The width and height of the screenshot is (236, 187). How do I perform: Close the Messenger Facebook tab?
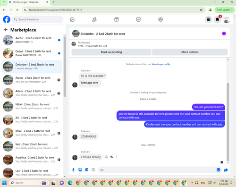point(47,2)
